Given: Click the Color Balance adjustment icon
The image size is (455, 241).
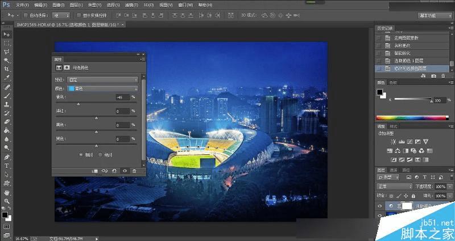Looking at the screenshot, I should coord(398,151).
